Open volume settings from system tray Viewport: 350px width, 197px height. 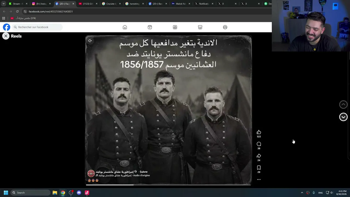(x=332, y=193)
